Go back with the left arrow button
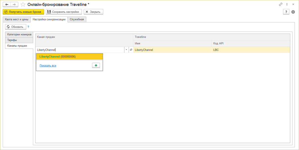 click(x=7, y=4)
